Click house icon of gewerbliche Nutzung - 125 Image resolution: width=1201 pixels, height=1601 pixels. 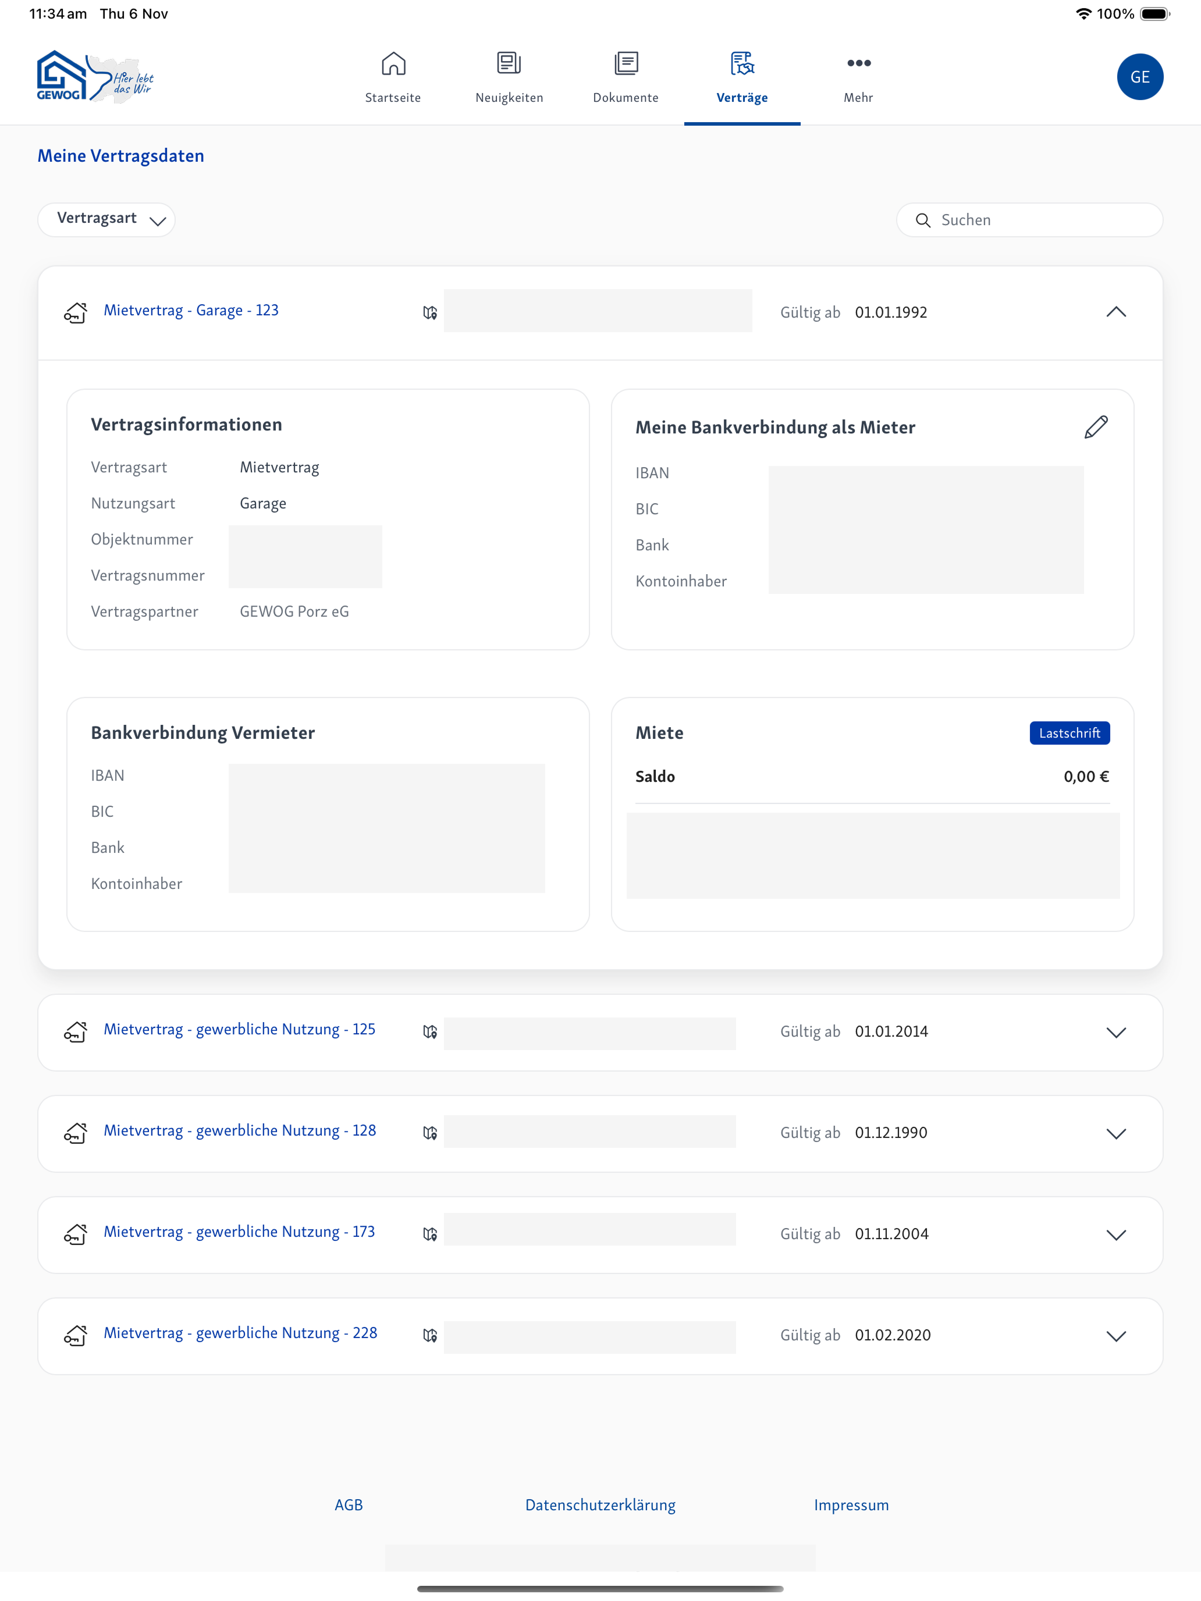76,1032
